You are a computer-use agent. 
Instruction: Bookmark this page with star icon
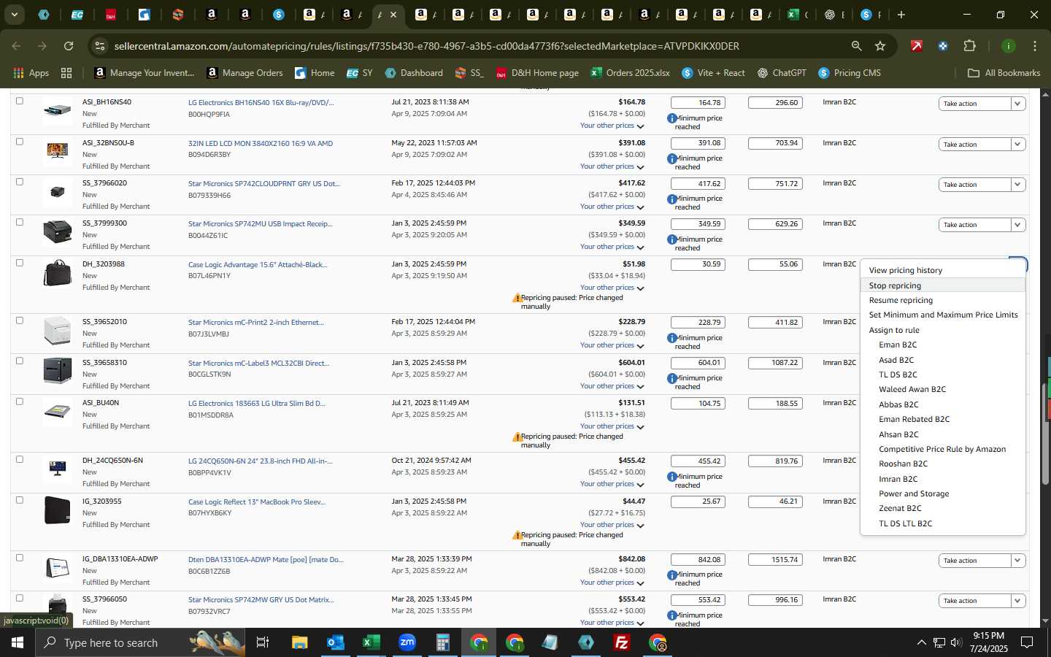point(880,46)
